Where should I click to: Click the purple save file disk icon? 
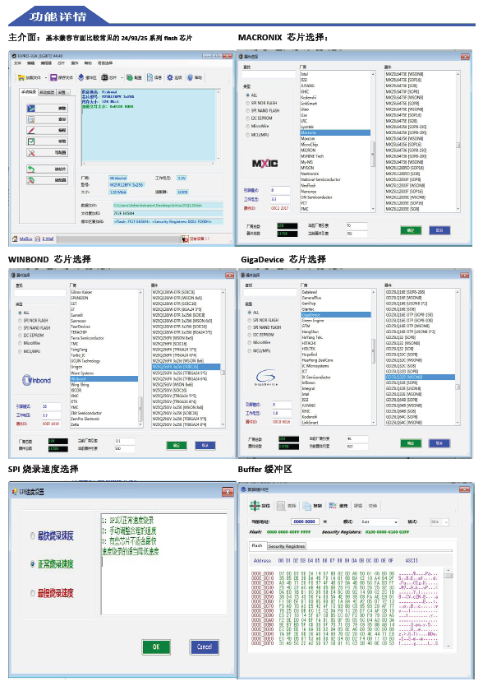53,77
